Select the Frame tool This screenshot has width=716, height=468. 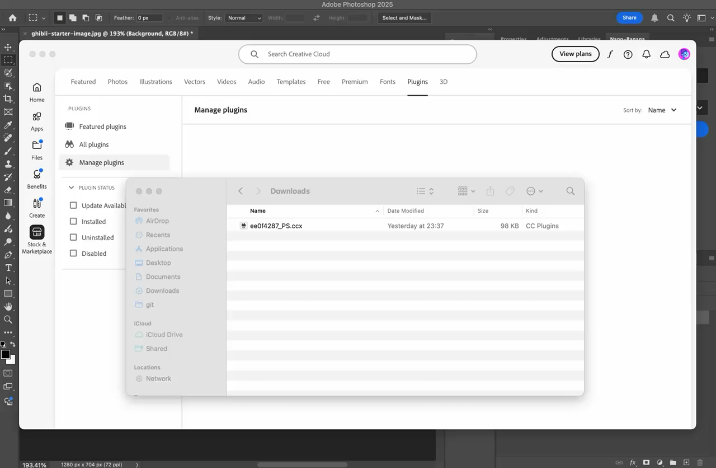click(8, 112)
